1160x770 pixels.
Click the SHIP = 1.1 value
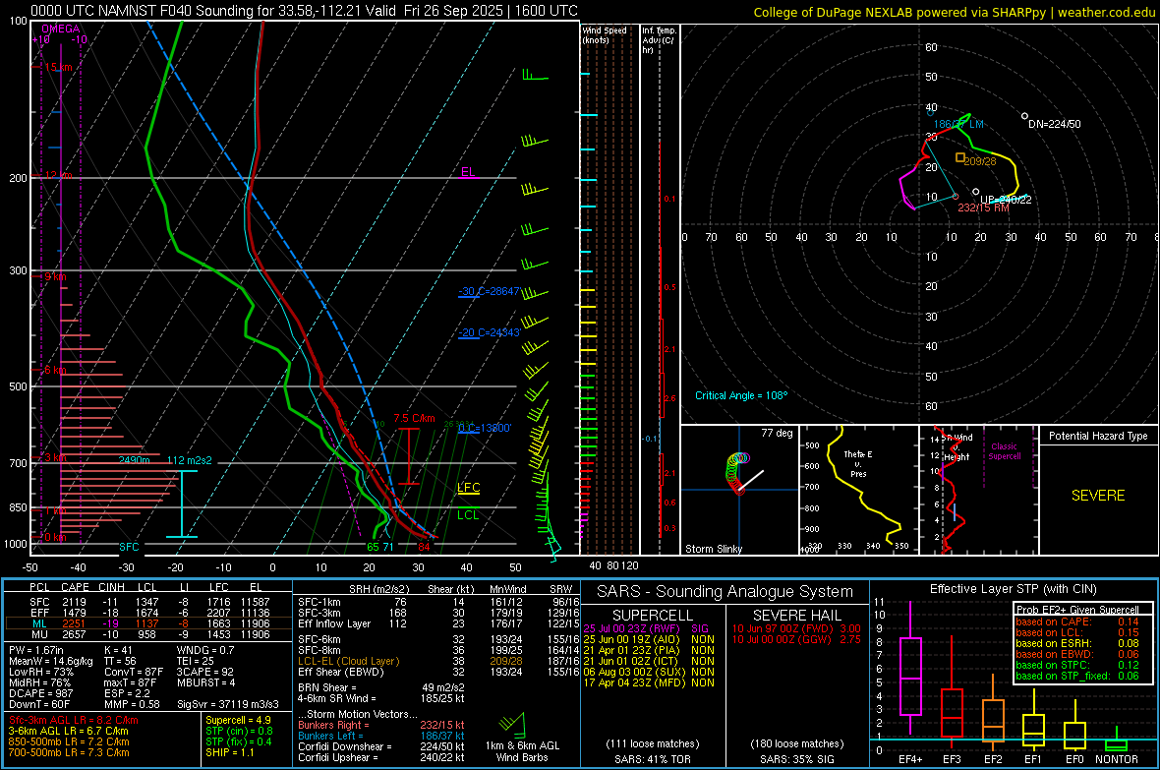tap(229, 752)
